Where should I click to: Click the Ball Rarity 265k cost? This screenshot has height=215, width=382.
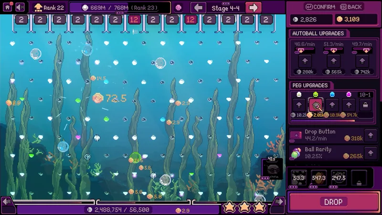coord(353,156)
